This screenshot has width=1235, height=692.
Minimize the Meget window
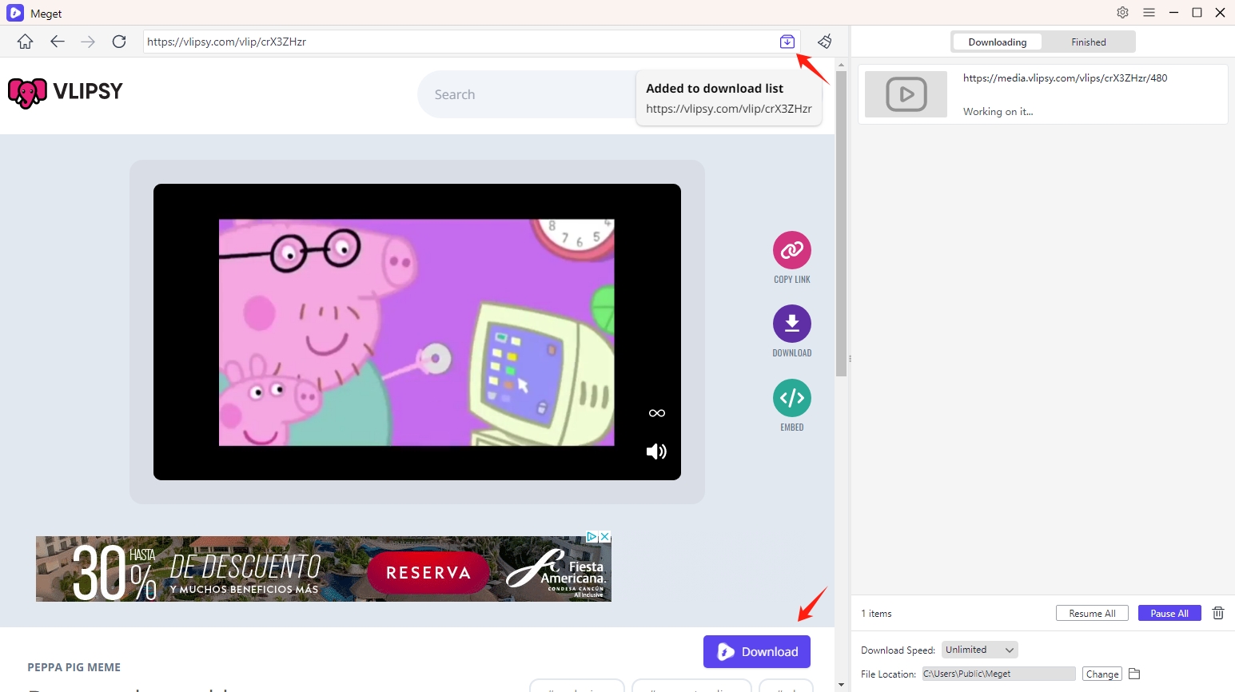pyautogui.click(x=1173, y=13)
